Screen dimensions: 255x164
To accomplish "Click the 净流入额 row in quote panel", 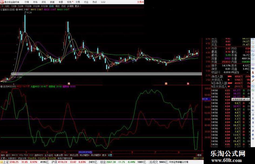I will tap(231, 76).
